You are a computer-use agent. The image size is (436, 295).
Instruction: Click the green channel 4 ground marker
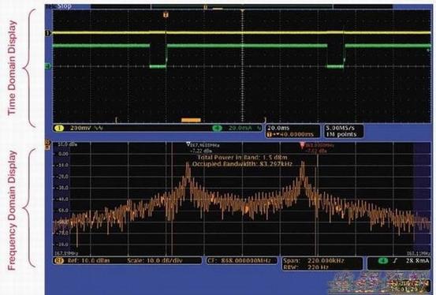click(x=48, y=66)
